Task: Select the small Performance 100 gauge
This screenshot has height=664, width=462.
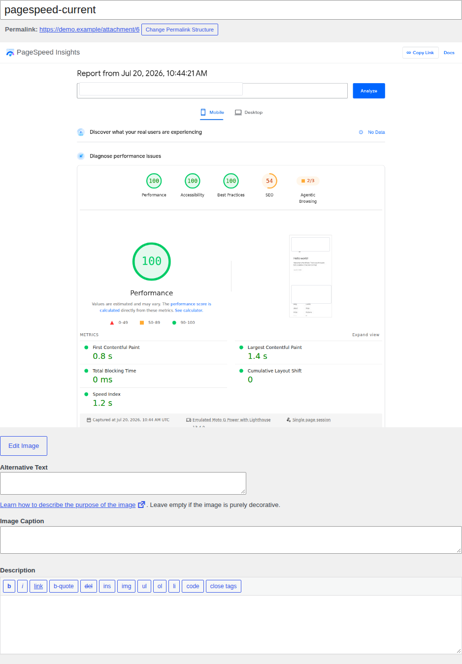Action: [x=154, y=181]
